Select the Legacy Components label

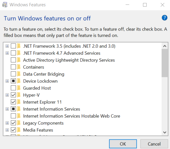click(x=43, y=123)
